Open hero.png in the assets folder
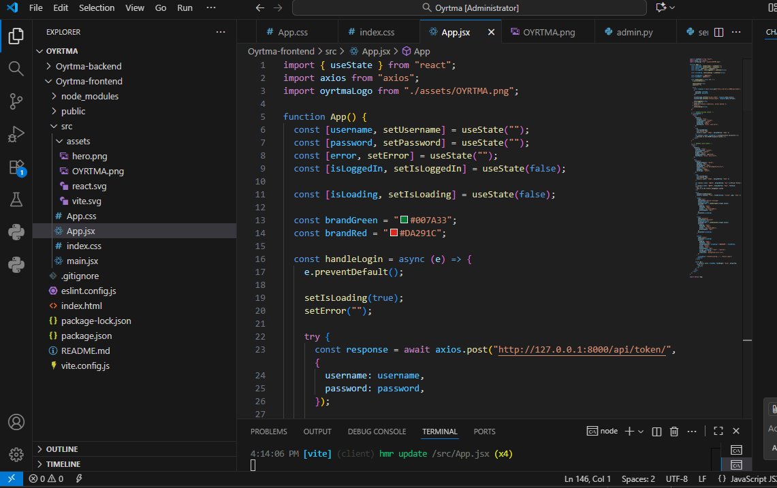The height and width of the screenshot is (488, 777). click(134, 156)
